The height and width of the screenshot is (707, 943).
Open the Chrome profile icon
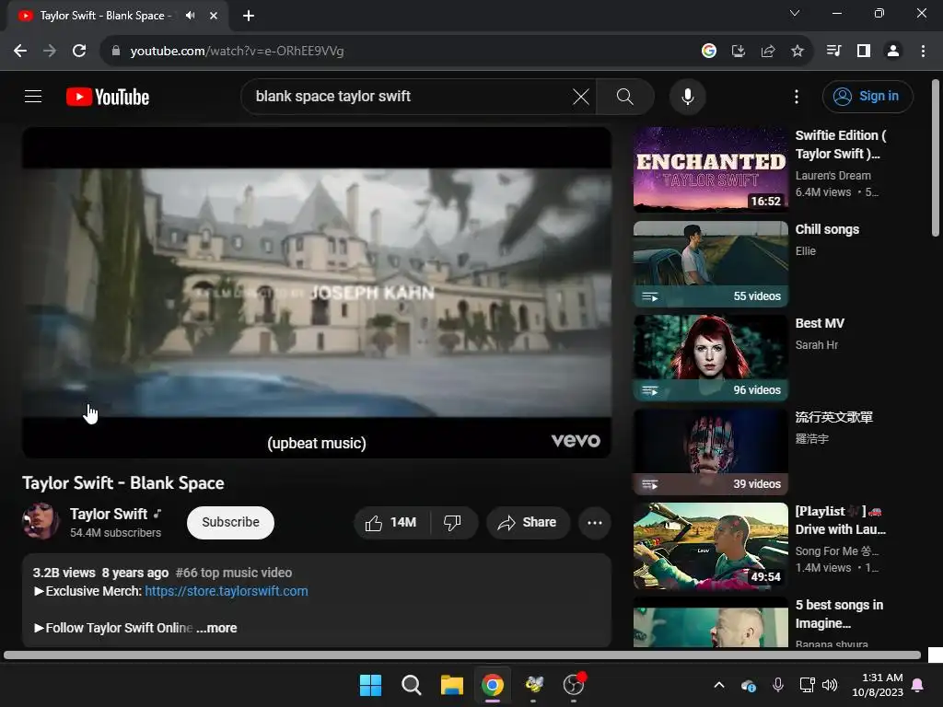tap(893, 52)
